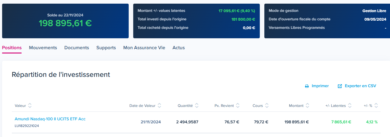Viewport: 390px width, 137px height.
Task: Sort by +/- Latentes column arrows
Action: [350, 106]
